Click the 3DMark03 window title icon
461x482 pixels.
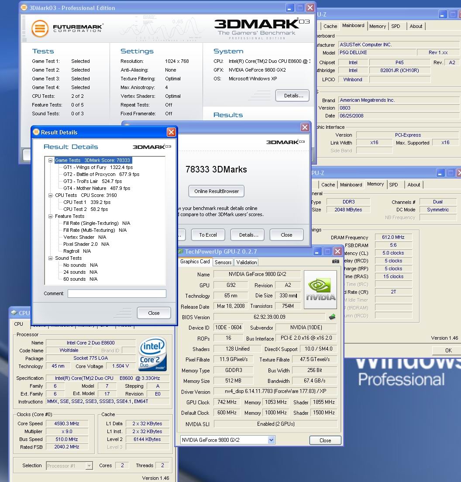point(24,7)
